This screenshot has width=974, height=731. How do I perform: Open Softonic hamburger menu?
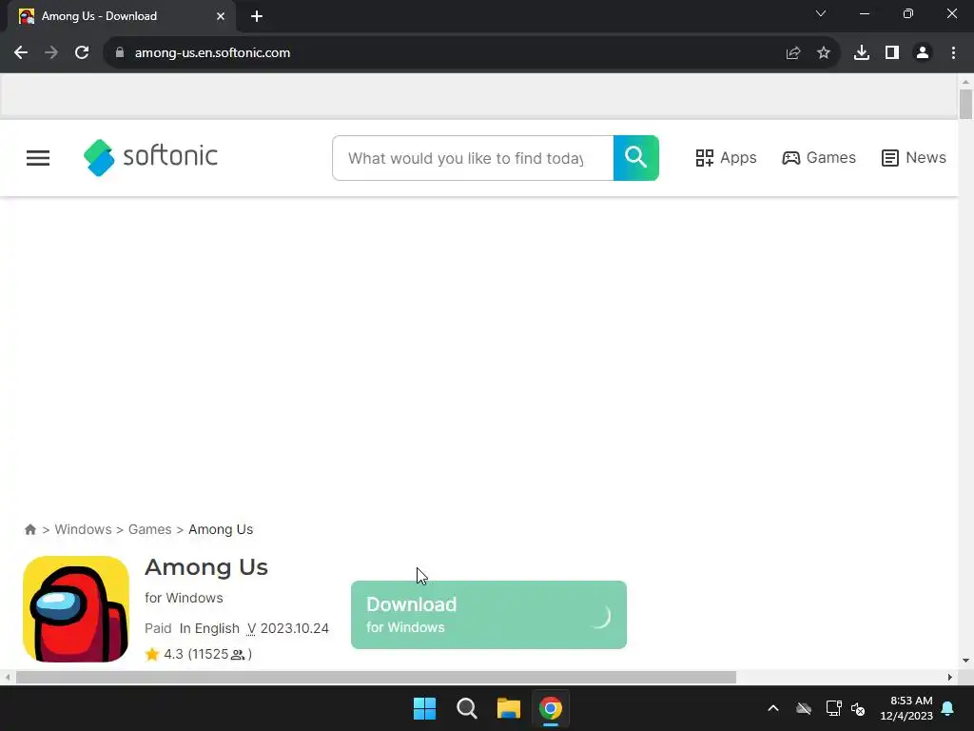pos(38,158)
